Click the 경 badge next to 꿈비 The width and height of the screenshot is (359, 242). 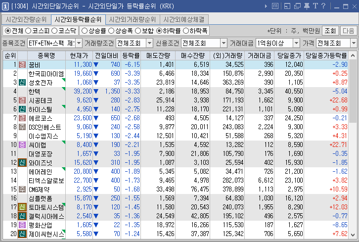(22, 64)
